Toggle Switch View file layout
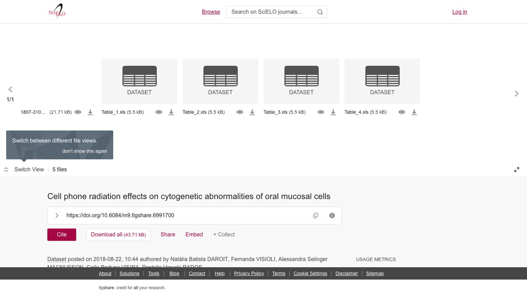 click(x=24, y=169)
